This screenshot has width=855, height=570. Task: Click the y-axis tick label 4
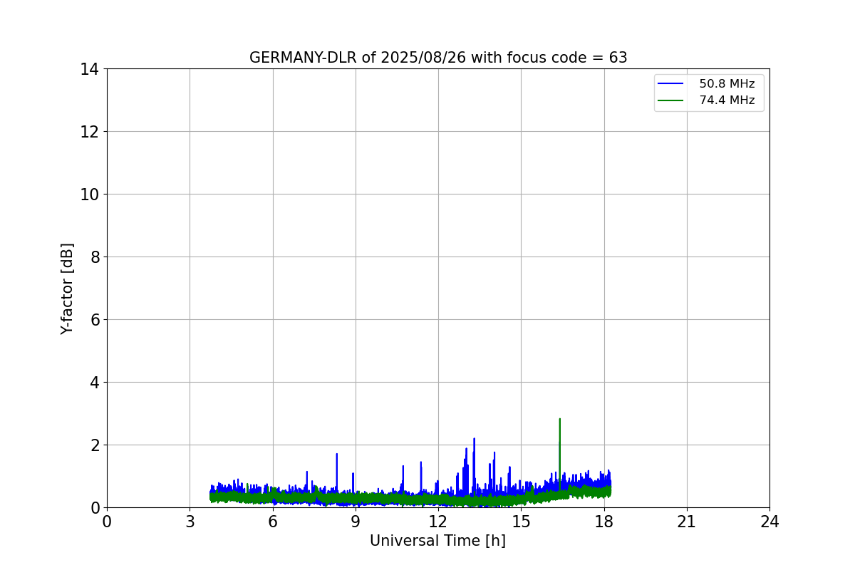click(x=94, y=383)
